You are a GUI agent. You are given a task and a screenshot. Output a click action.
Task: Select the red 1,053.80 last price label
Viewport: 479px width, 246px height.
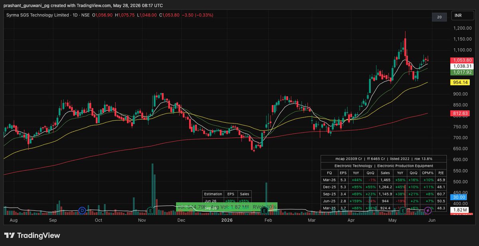click(x=462, y=60)
